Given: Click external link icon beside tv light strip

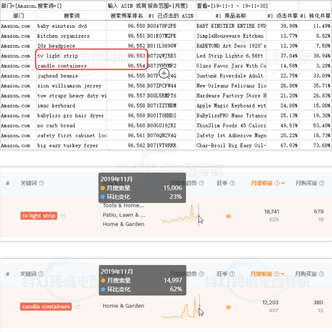Looking at the screenshot, I should pos(63,216).
